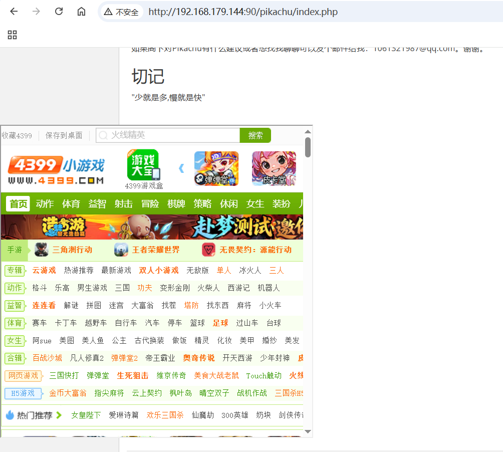Open the 连连看 link

44,305
